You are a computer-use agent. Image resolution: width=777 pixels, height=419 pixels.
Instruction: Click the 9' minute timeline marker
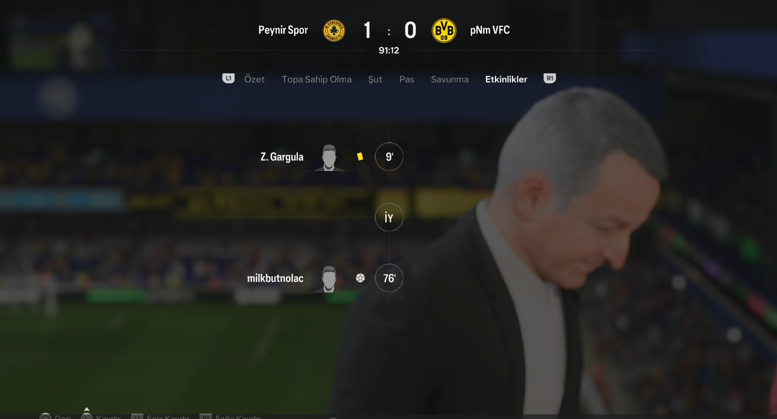tap(389, 157)
